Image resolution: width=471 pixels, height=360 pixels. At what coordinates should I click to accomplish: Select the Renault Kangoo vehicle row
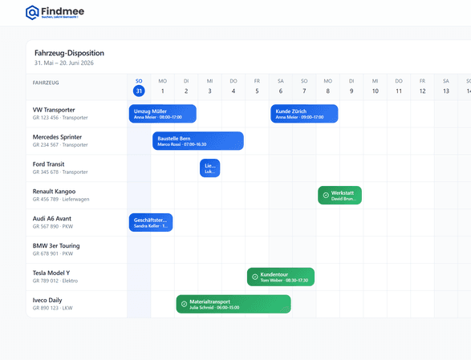pos(76,195)
